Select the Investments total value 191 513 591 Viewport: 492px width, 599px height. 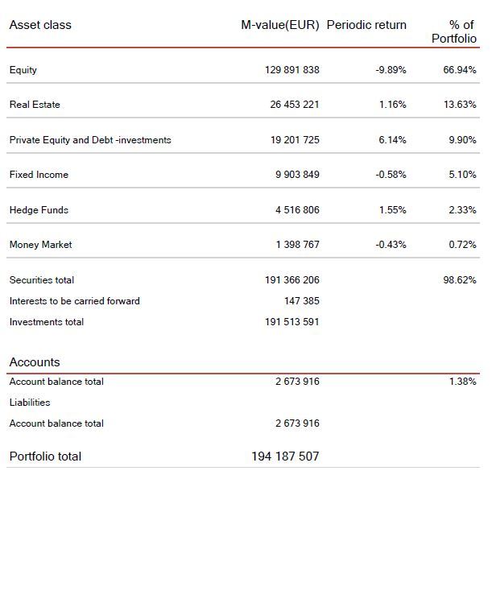click(x=292, y=322)
